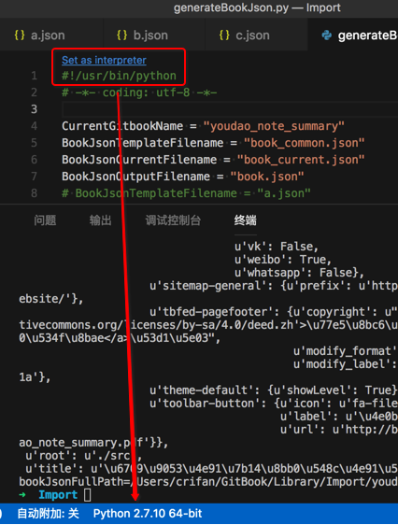Click line number 3 in the gutter

coord(35,109)
